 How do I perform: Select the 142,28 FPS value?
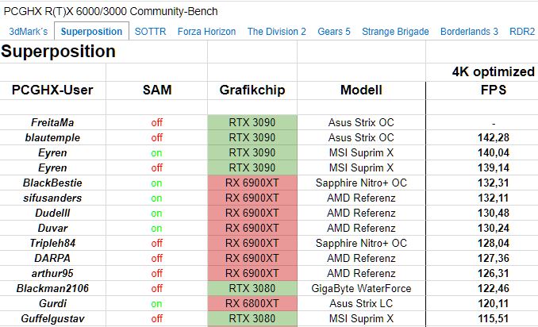coord(494,137)
